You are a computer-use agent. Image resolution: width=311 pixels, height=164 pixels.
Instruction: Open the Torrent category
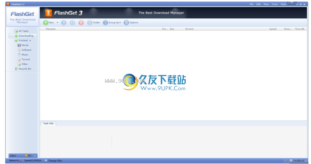point(24,59)
